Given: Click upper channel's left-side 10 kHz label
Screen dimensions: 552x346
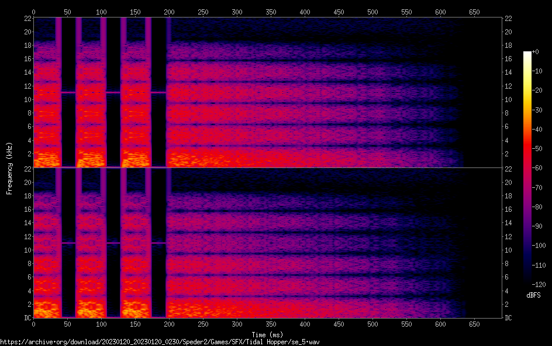Looking at the screenshot, I should coord(26,100).
